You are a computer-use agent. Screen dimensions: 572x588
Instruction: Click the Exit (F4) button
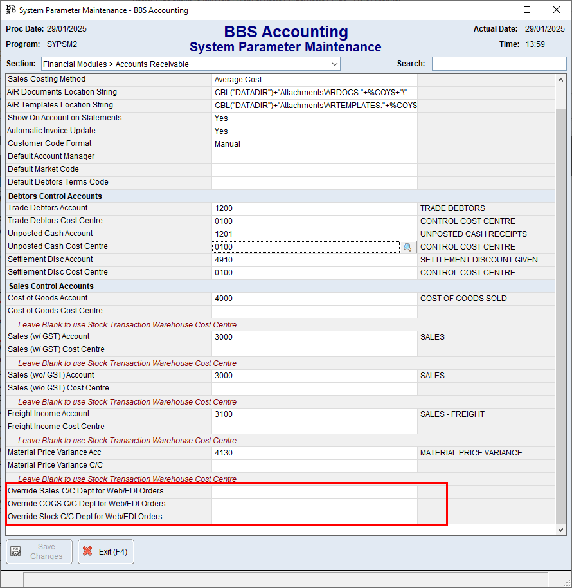pyautogui.click(x=106, y=552)
